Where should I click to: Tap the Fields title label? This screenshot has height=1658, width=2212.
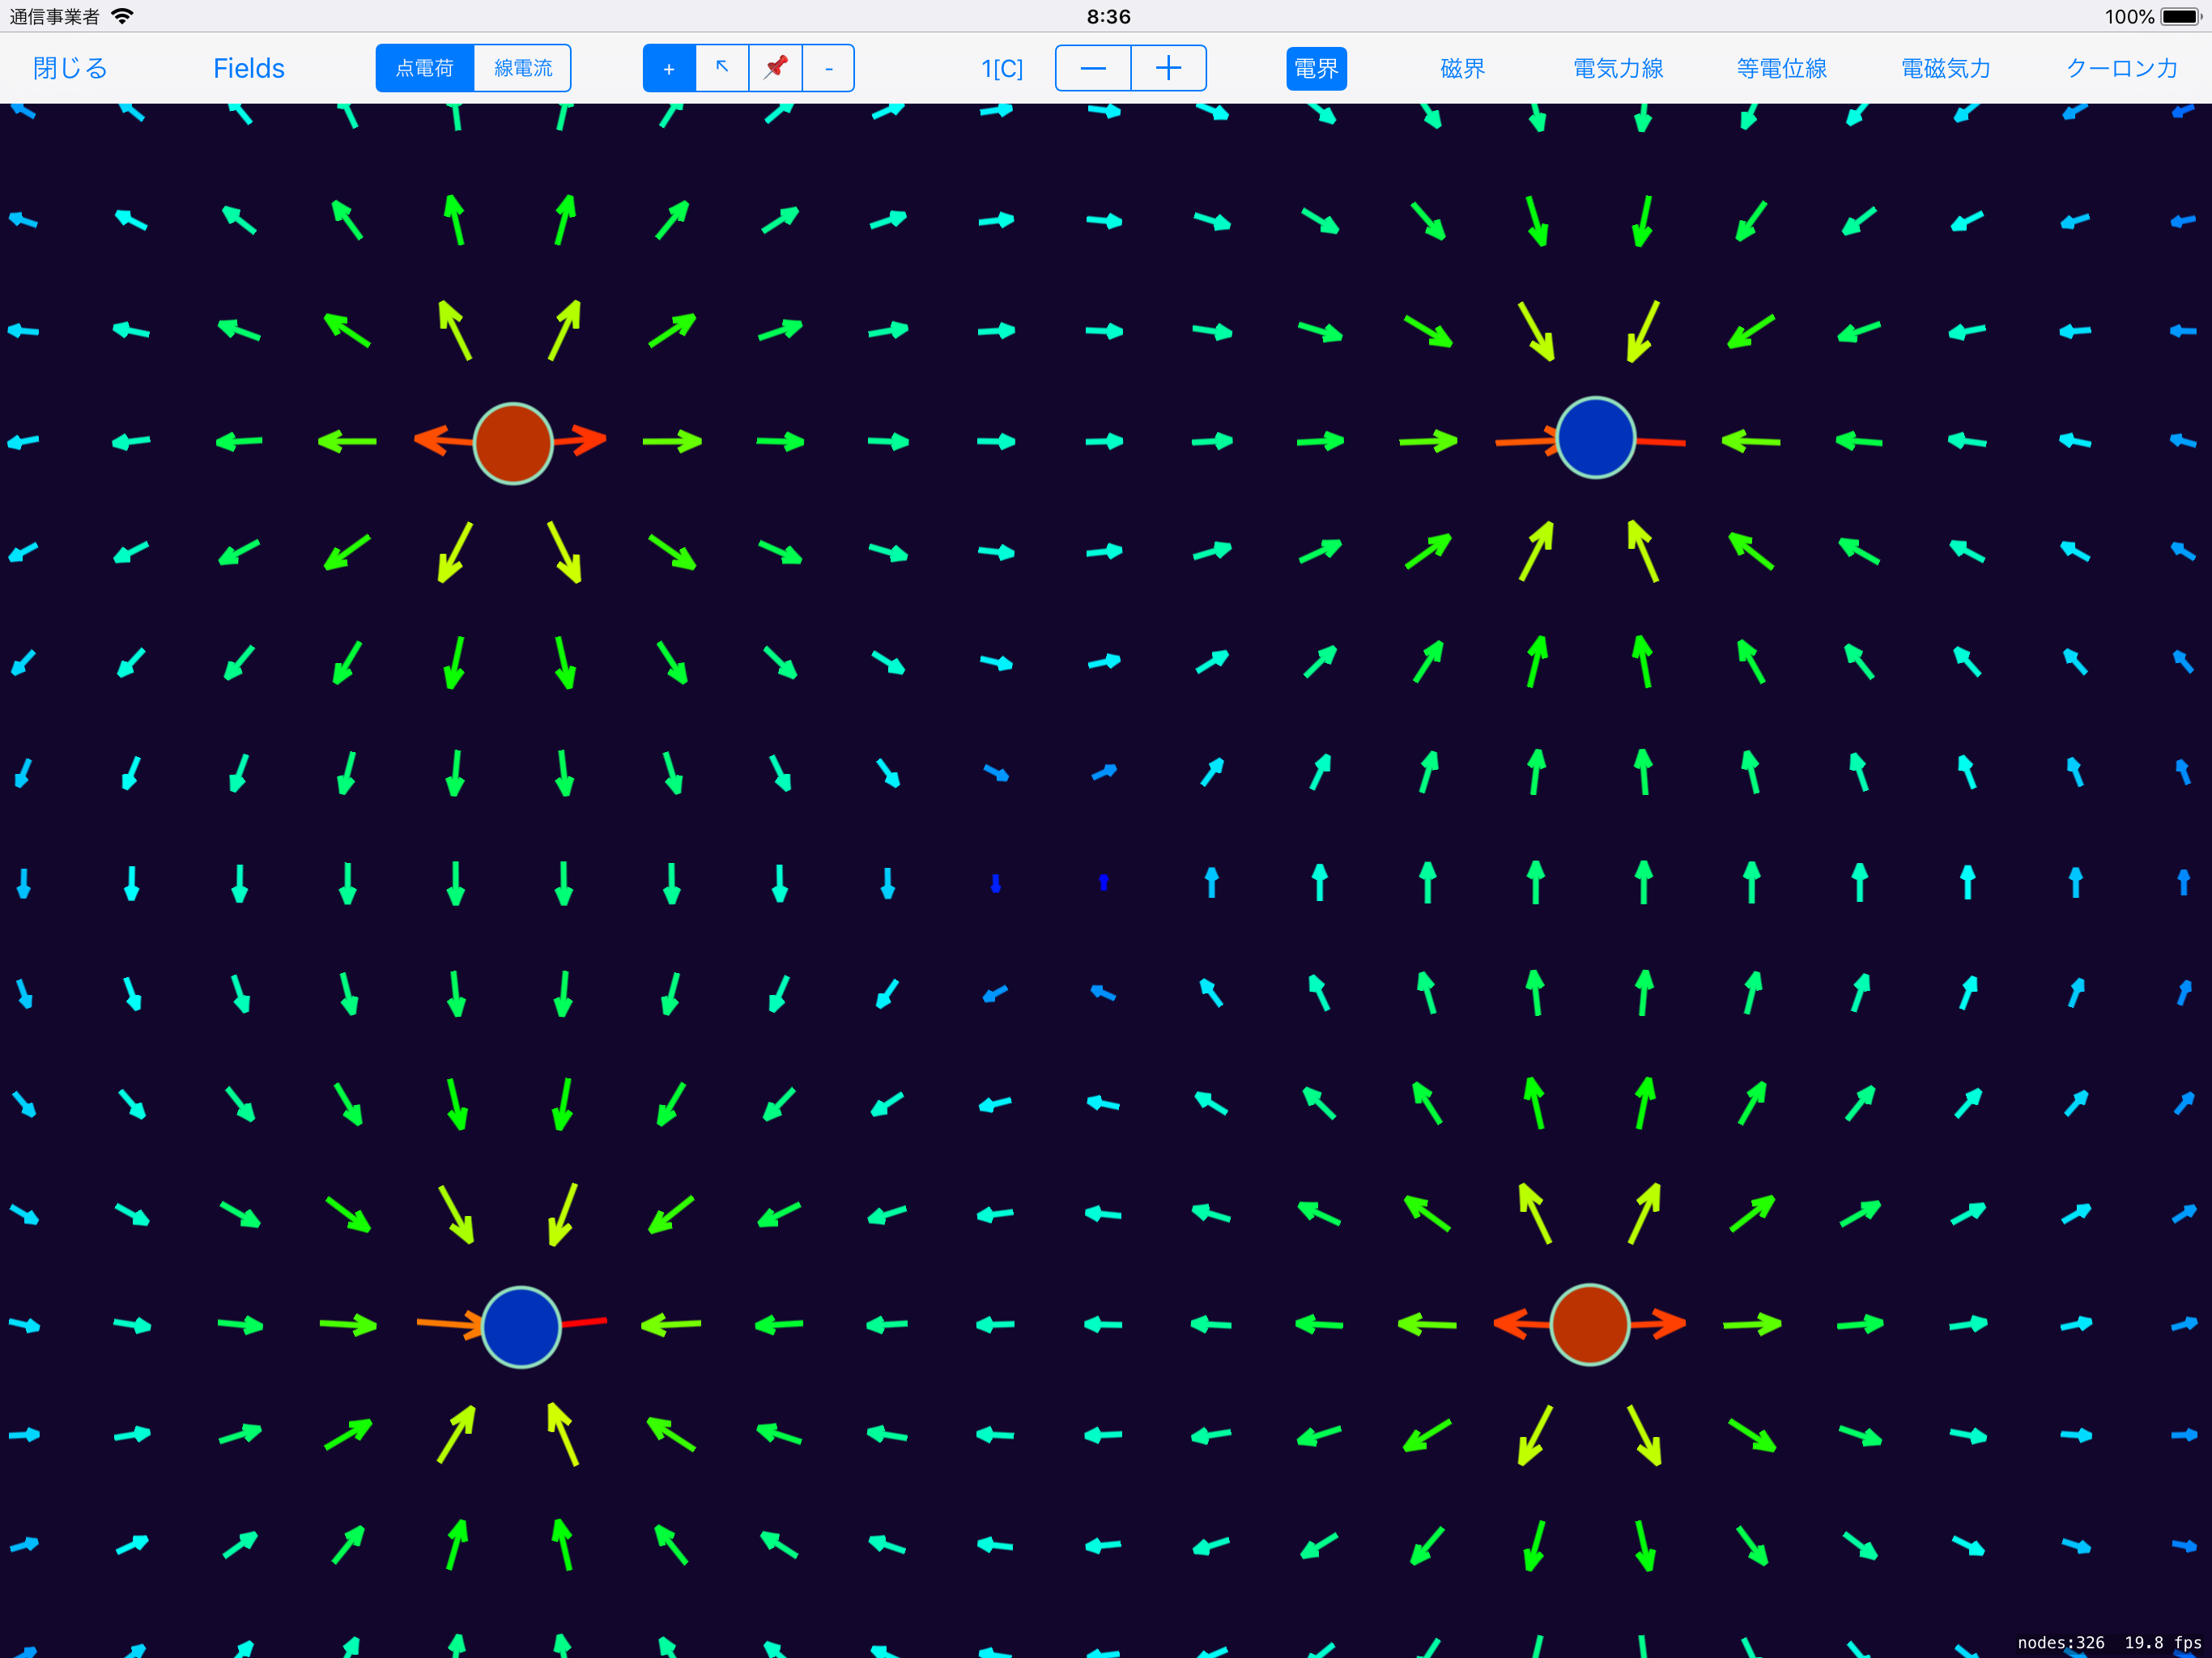click(249, 68)
